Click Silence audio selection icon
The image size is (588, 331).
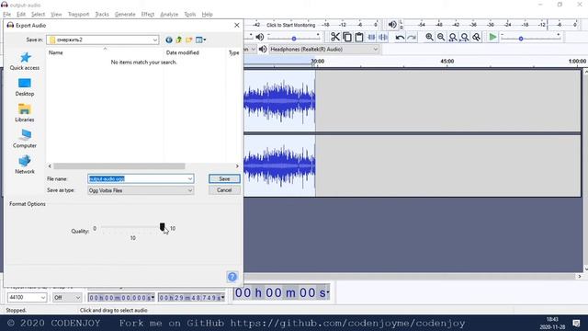coord(383,37)
